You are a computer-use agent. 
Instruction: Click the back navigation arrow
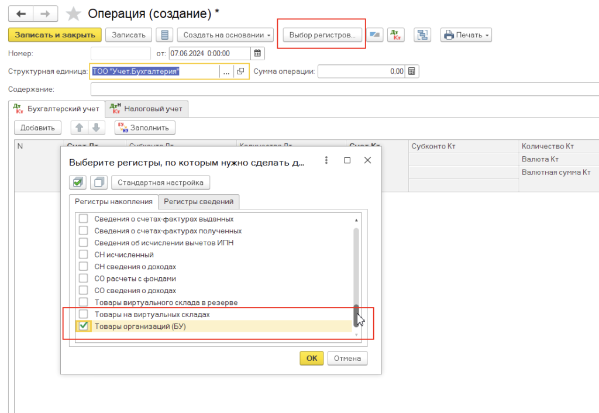tap(21, 13)
